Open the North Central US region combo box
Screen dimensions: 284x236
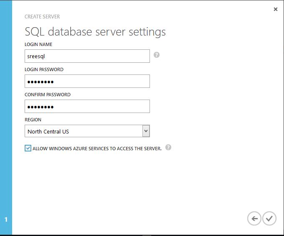pos(83,131)
